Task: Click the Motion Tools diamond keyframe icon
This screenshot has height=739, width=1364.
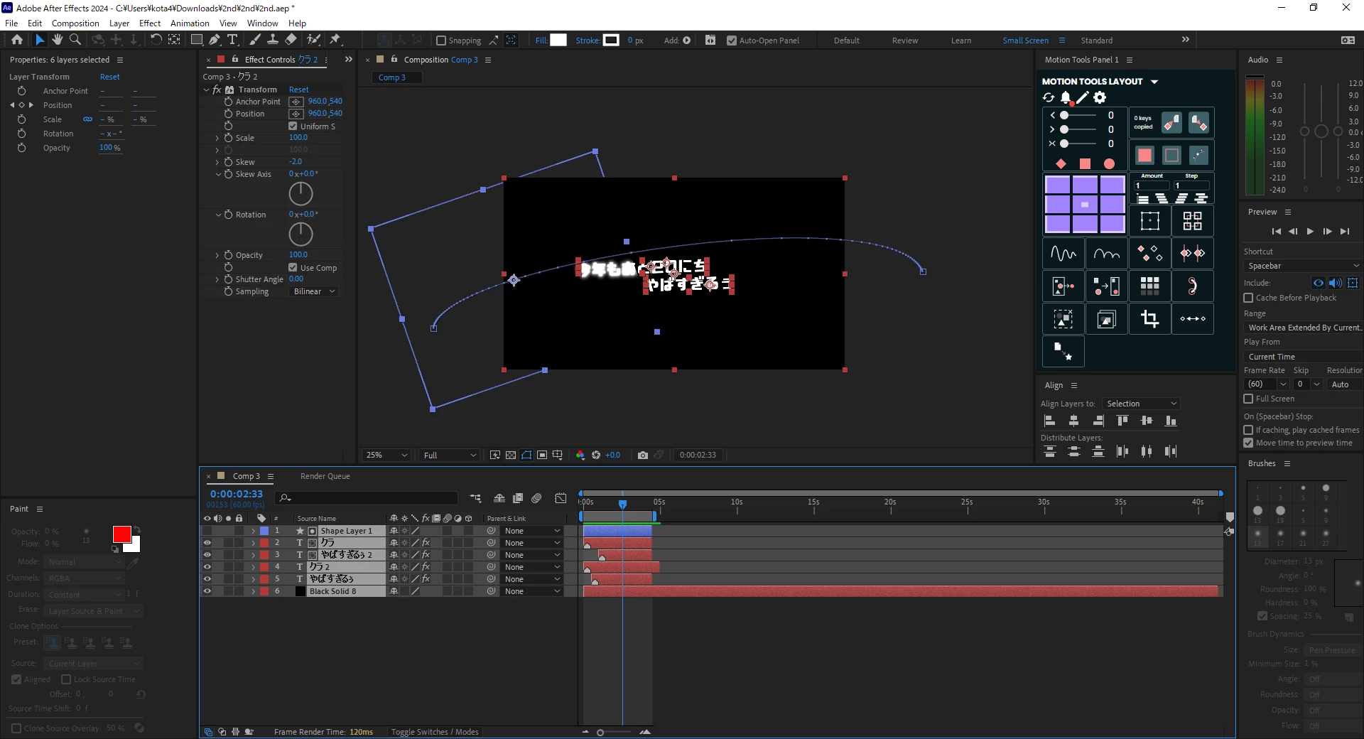Action: click(1061, 164)
